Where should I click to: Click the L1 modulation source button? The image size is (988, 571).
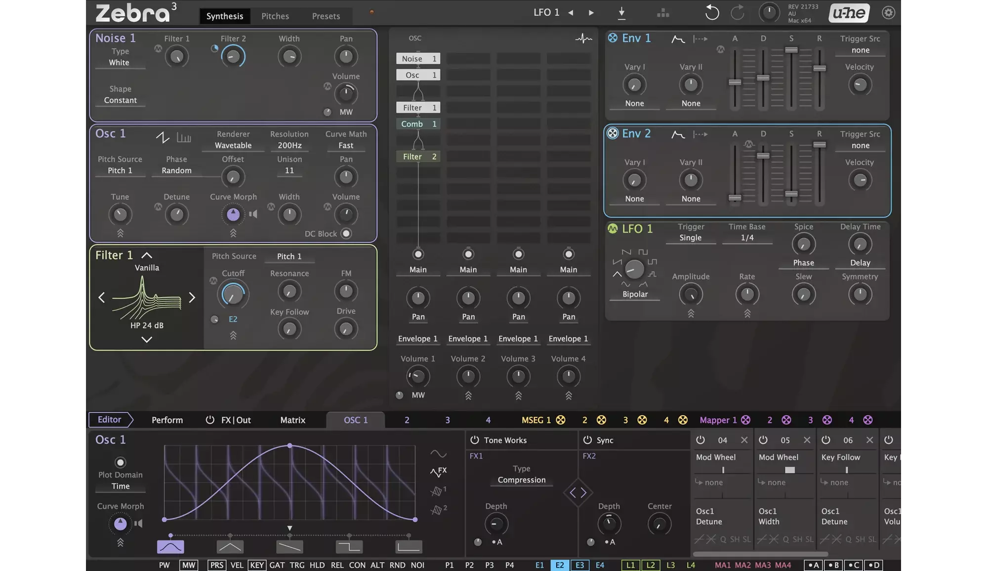630,565
